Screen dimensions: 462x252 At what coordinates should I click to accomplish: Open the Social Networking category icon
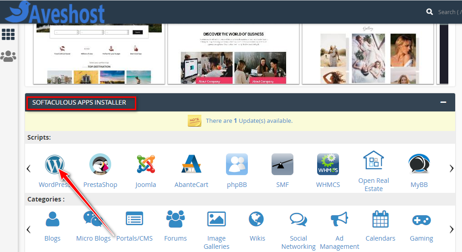298,219
